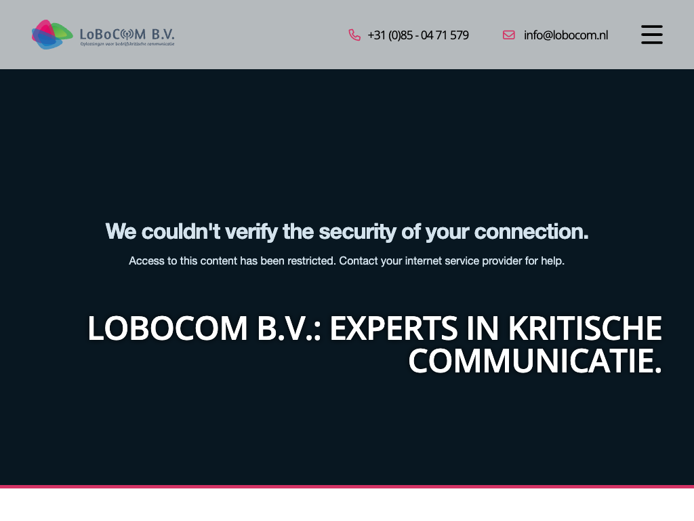Click the 'We couldn't verify the security' heading
The image size is (694, 521).
pos(347,232)
